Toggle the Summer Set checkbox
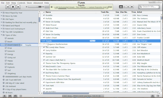Screen dimensions: 163x98 (x=44, y=57)
